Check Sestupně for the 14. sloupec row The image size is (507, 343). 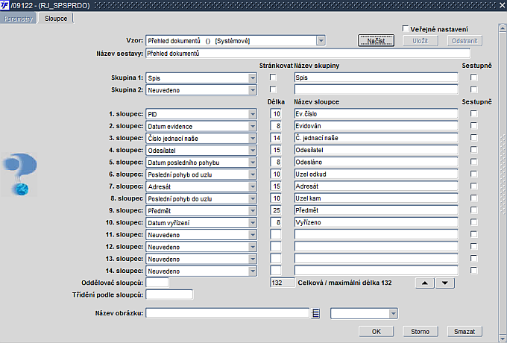pyautogui.click(x=473, y=270)
